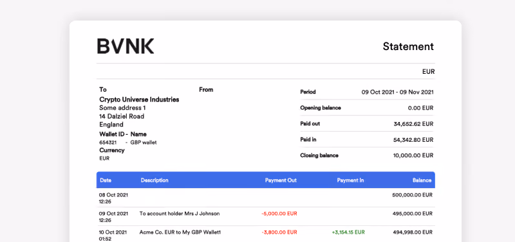The width and height of the screenshot is (515, 242).
Task: Click the Description column header
Action: (154, 180)
